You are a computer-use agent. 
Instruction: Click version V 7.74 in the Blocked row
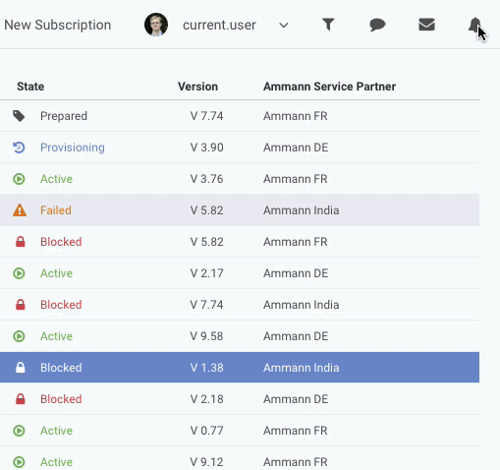tap(206, 305)
